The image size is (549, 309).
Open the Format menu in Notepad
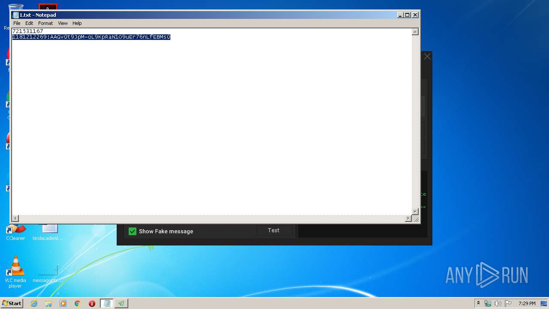coord(45,23)
